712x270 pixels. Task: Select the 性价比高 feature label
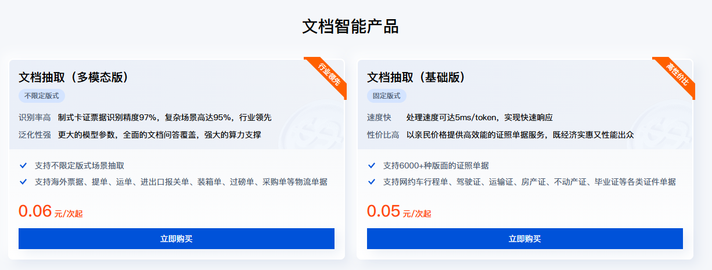383,135
